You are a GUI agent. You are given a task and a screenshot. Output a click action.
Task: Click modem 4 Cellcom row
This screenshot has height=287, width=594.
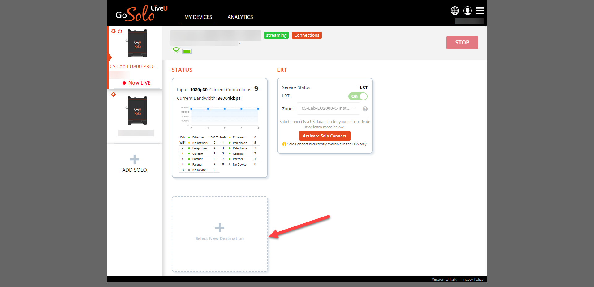(199, 154)
